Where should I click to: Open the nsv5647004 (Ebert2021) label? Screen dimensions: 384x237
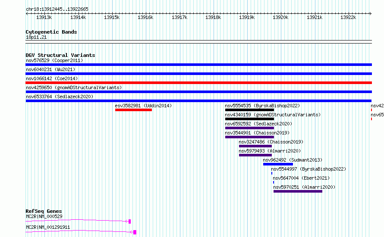click(x=301, y=178)
